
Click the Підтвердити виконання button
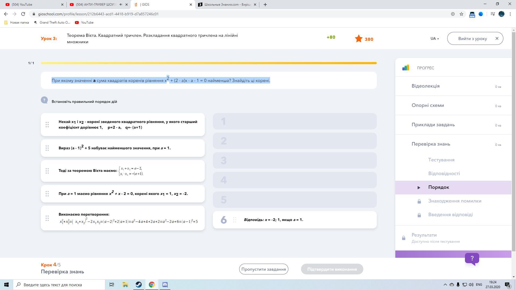tap(332, 269)
